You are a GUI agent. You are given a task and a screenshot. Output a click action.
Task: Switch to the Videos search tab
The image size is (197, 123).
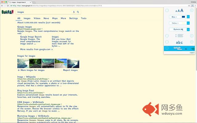37,18
